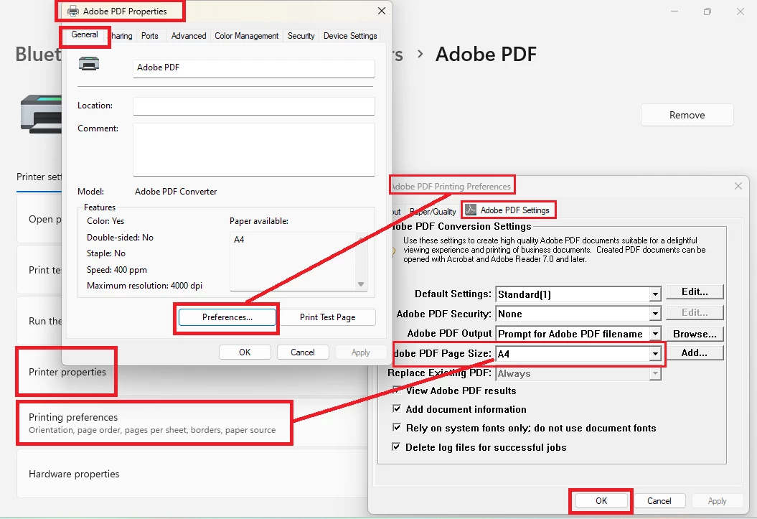Image resolution: width=757 pixels, height=519 pixels.
Task: Click Cancel in Printing Preferences dialog
Action: [x=659, y=500]
